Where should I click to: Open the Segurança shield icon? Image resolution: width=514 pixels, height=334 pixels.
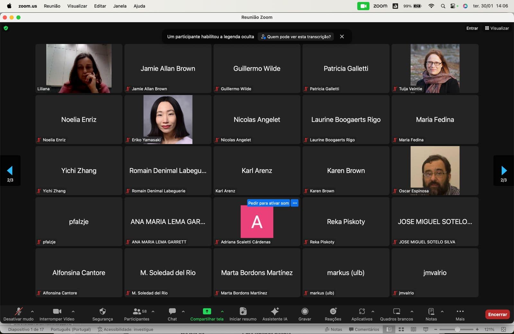[x=102, y=311]
